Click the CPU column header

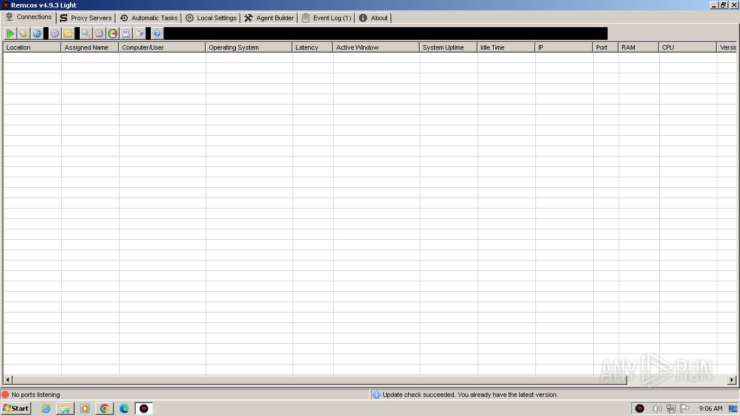tap(687, 47)
